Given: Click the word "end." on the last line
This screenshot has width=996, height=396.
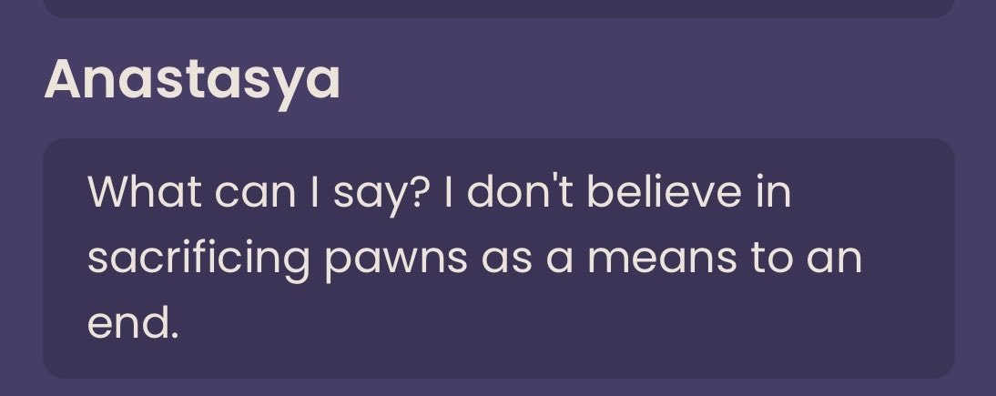Looking at the screenshot, I should coord(133,321).
